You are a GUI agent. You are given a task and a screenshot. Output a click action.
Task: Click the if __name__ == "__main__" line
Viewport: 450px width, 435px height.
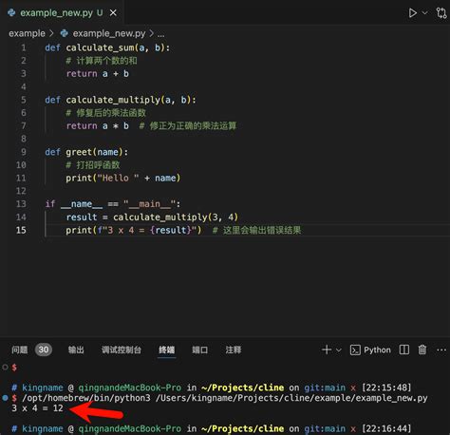[x=113, y=204]
